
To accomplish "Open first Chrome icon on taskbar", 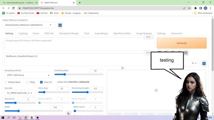I will (x=26, y=118).
